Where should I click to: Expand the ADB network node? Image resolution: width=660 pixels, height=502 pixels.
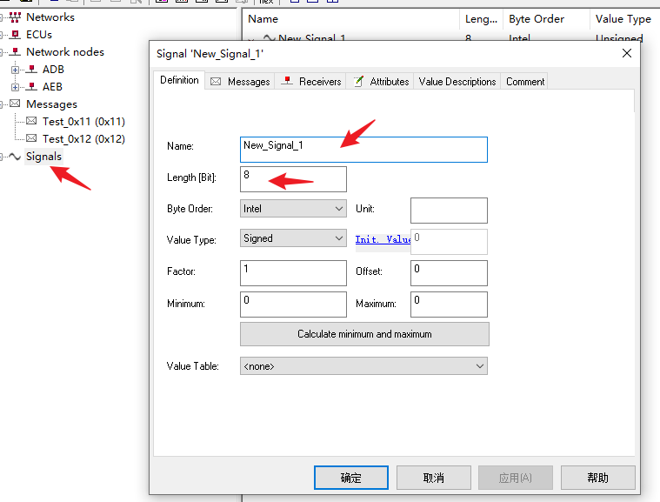click(15, 70)
